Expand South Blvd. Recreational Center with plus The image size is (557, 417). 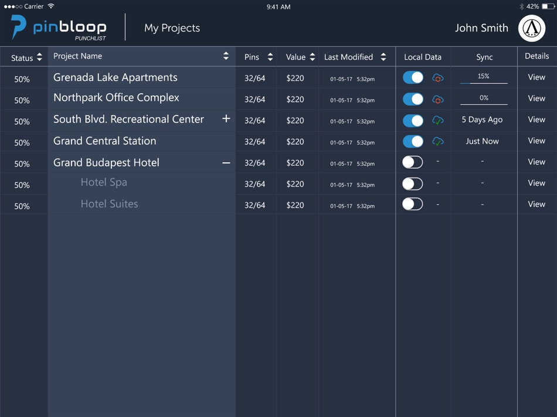point(226,118)
